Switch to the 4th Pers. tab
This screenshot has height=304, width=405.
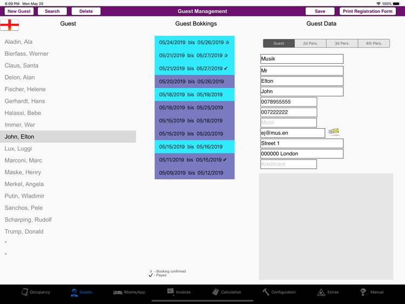374,43
